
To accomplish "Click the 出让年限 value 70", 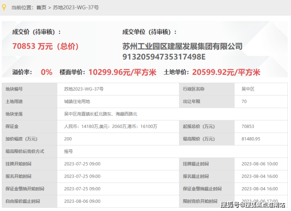I will pos(244,102).
